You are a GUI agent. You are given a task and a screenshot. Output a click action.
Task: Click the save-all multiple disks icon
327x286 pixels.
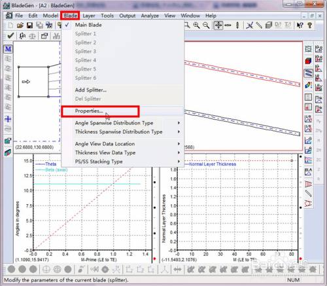click(x=39, y=26)
